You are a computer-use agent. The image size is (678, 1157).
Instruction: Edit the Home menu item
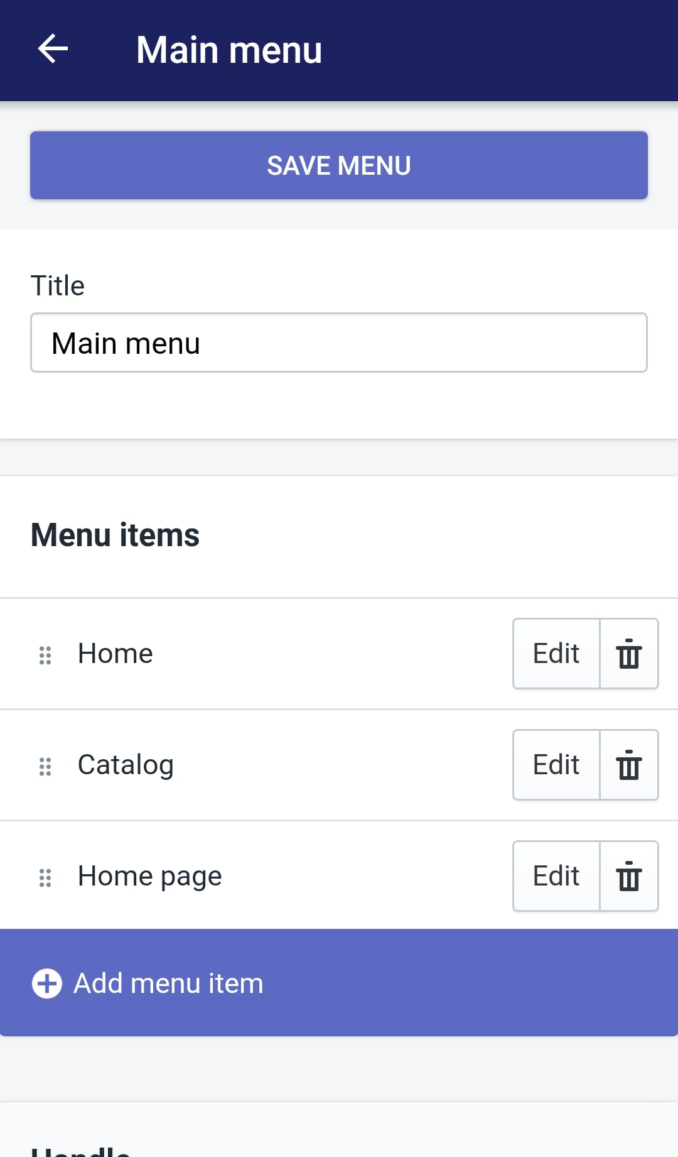pos(556,654)
